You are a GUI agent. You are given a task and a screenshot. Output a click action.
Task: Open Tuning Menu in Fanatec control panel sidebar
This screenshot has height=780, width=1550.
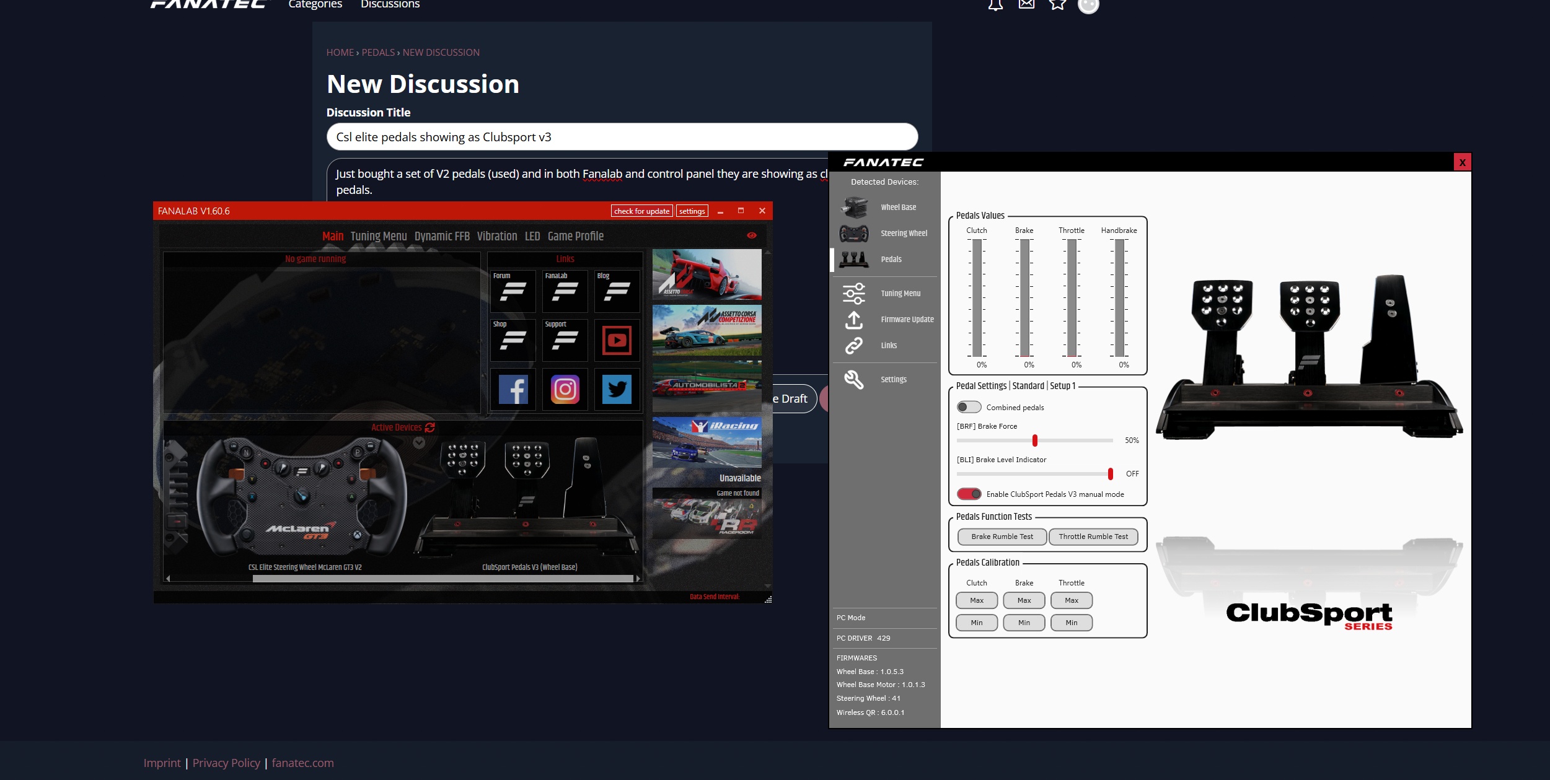tap(883, 294)
